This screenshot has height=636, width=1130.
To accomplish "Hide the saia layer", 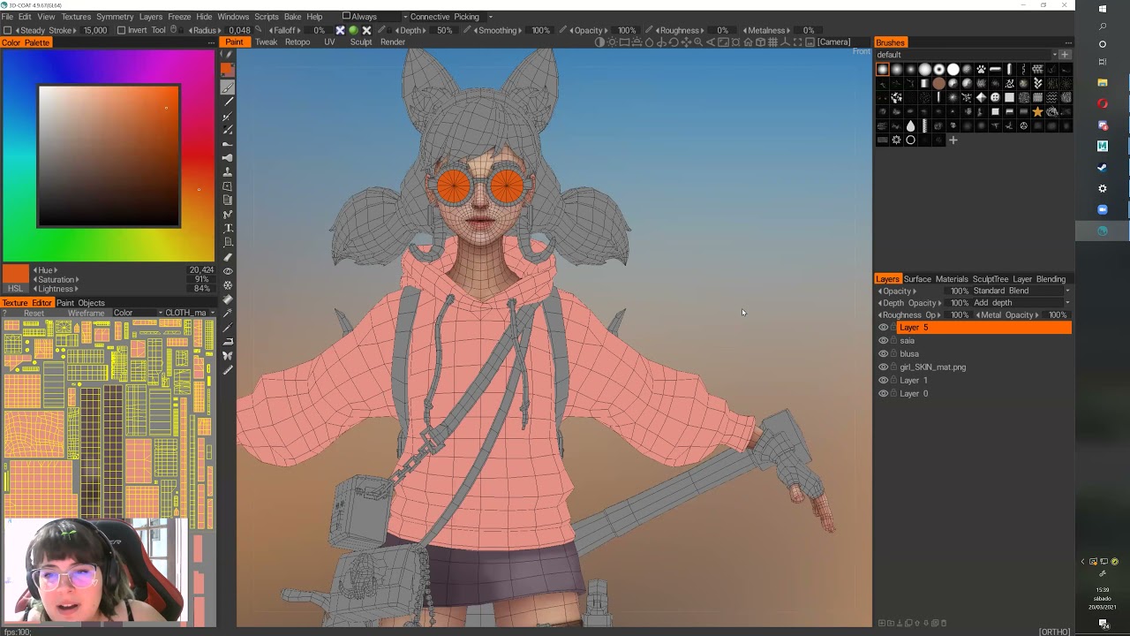I will [883, 341].
